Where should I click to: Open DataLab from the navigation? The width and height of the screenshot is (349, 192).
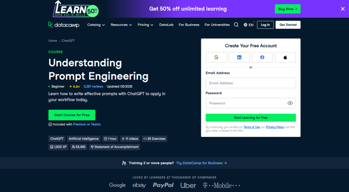(166, 25)
